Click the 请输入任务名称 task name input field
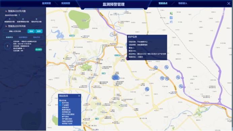Viewport: 233px width, 131px height. tap(15, 31)
